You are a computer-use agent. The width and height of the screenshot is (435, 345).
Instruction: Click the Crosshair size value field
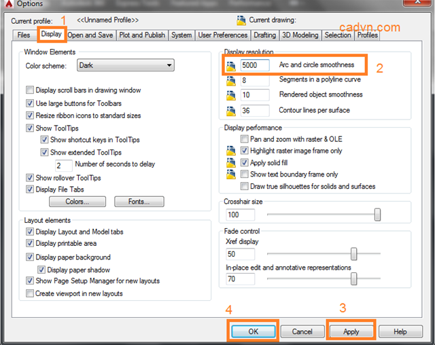pyautogui.click(x=240, y=215)
